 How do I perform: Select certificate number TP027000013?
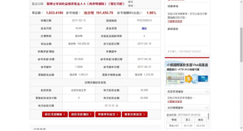tap(144, 20)
